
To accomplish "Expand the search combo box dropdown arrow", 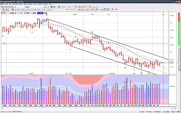I will click(45, 7).
